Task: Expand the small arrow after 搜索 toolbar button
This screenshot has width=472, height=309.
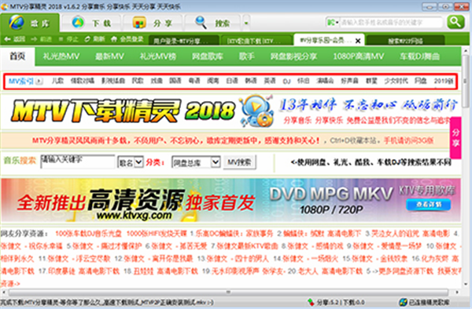Action: point(246,23)
